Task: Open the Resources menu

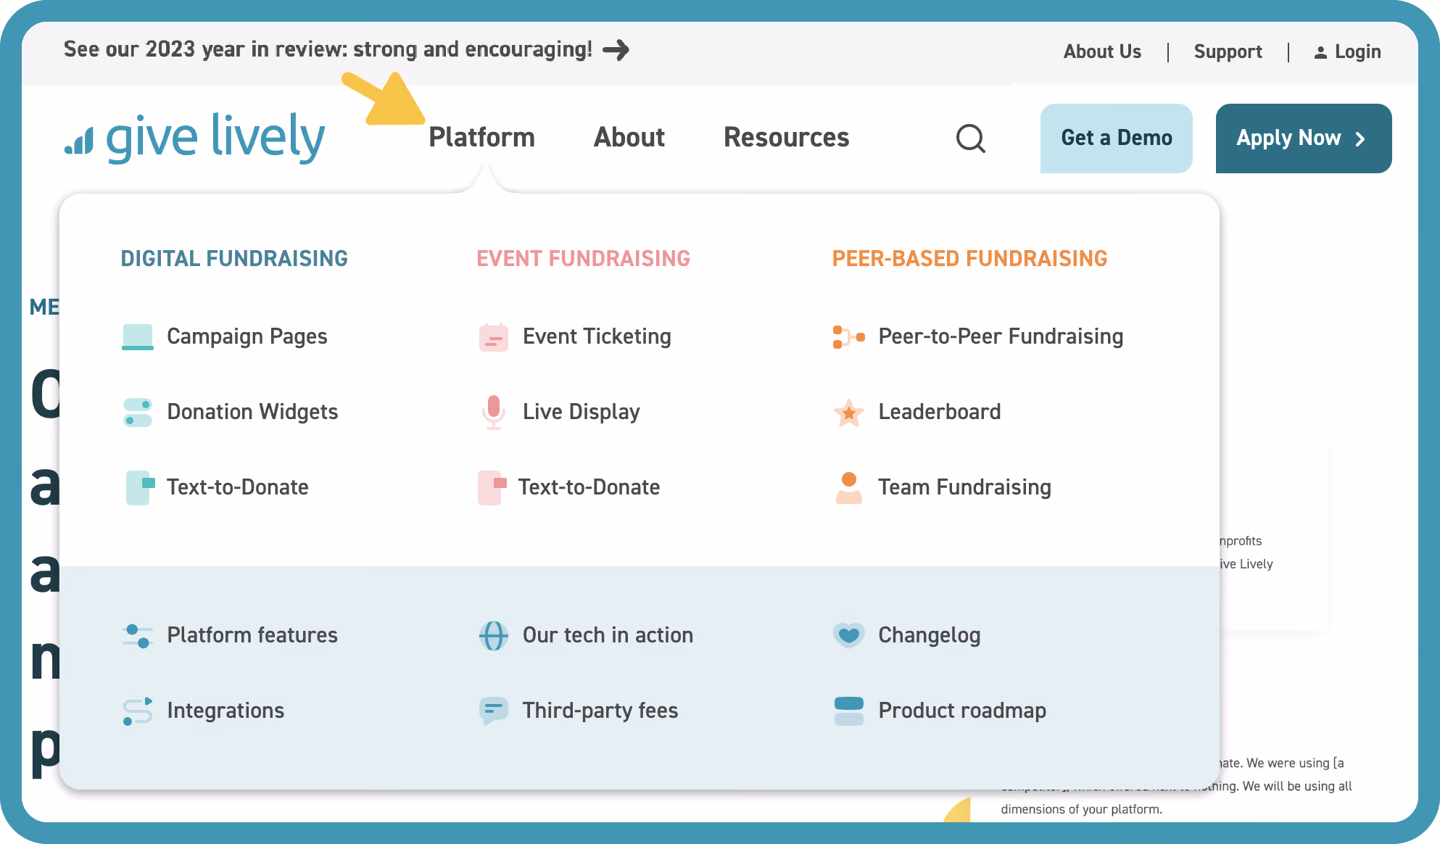Action: 787,138
